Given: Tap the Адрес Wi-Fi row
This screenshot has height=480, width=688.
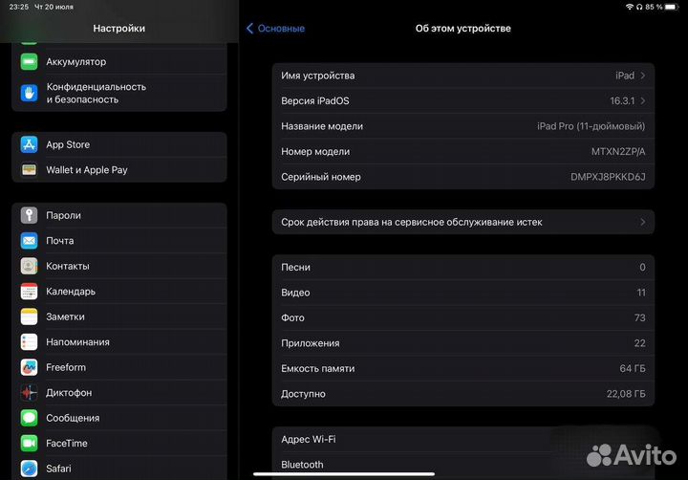Looking at the screenshot, I should 463,439.
